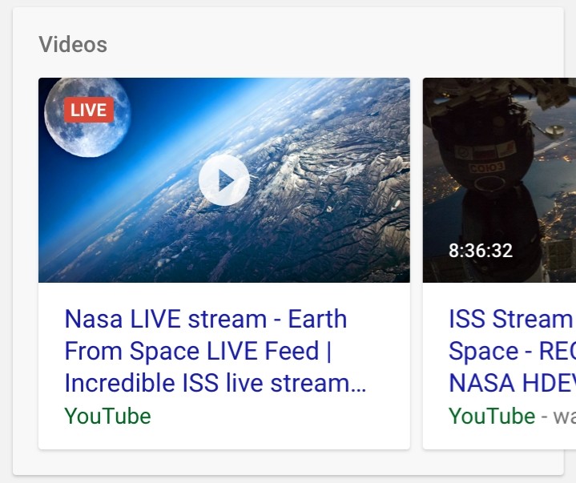Click the YouTube source under the Nasa LIVE video
576x483 pixels.
click(x=107, y=417)
